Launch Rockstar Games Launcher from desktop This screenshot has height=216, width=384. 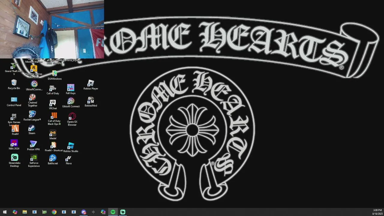point(34,72)
